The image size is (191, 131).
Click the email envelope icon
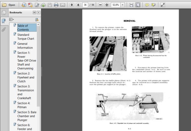(63, 5)
